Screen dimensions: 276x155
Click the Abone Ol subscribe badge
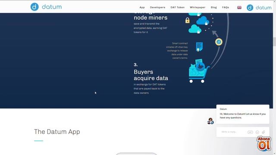[263, 143]
